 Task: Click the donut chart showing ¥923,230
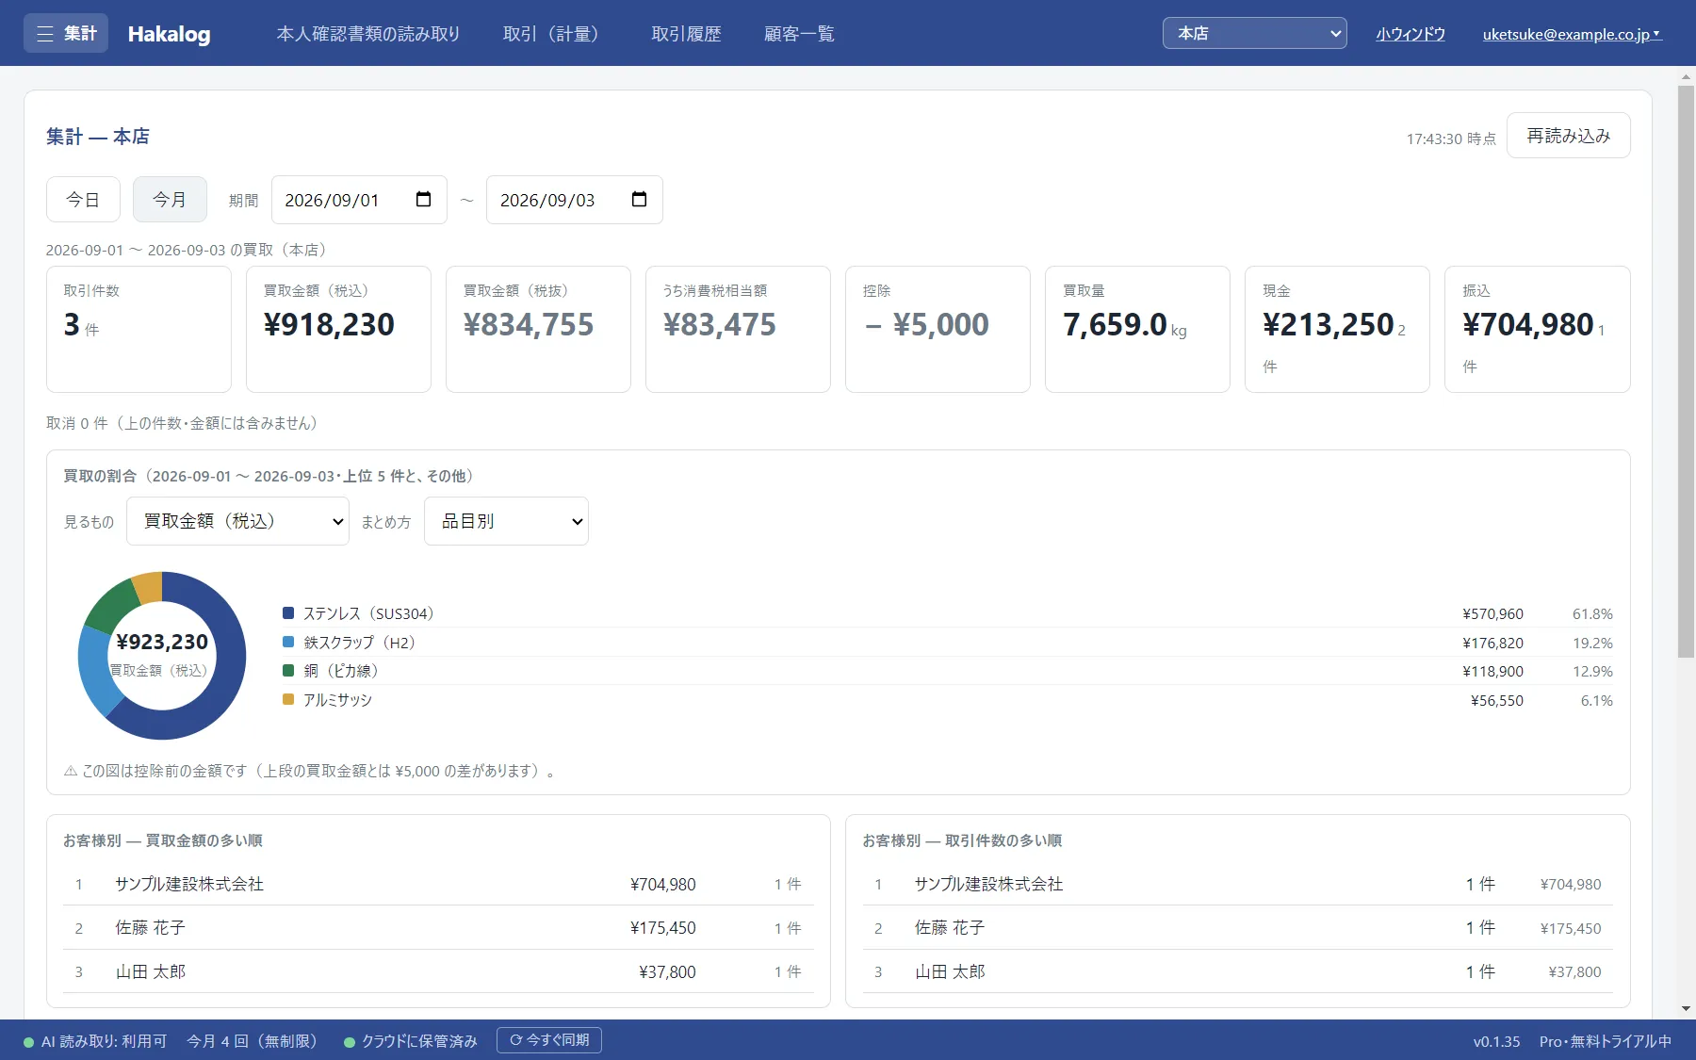tap(162, 656)
